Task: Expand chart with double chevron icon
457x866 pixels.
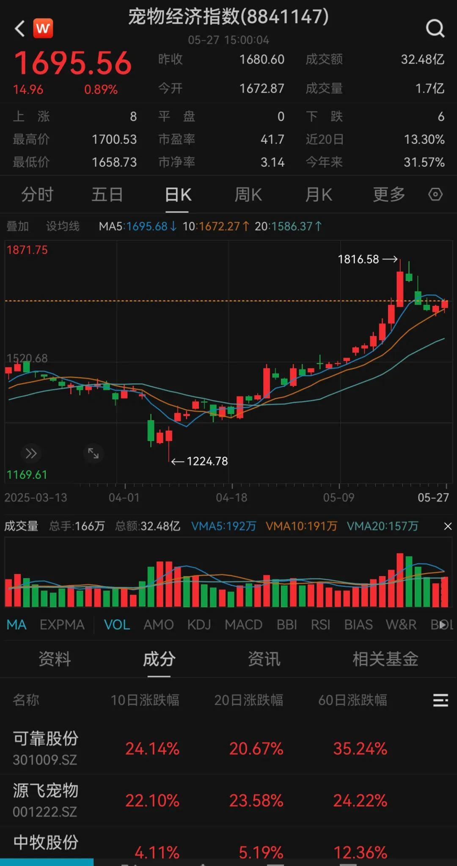Action: coord(31,454)
